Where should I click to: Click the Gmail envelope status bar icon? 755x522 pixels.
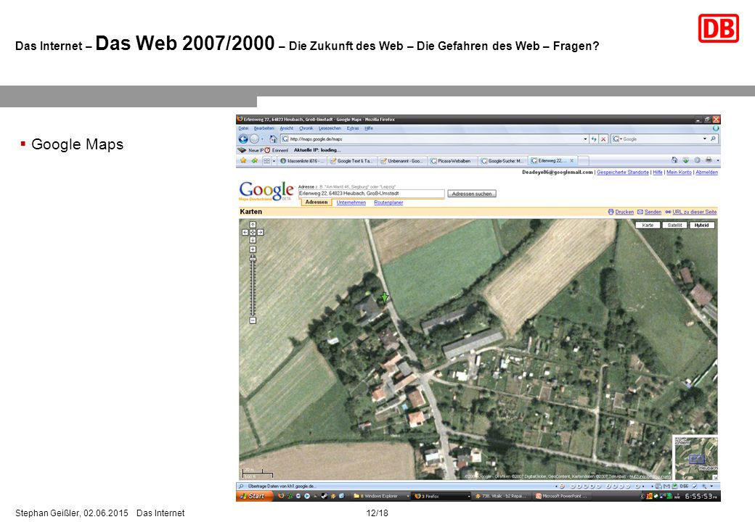[x=667, y=486]
